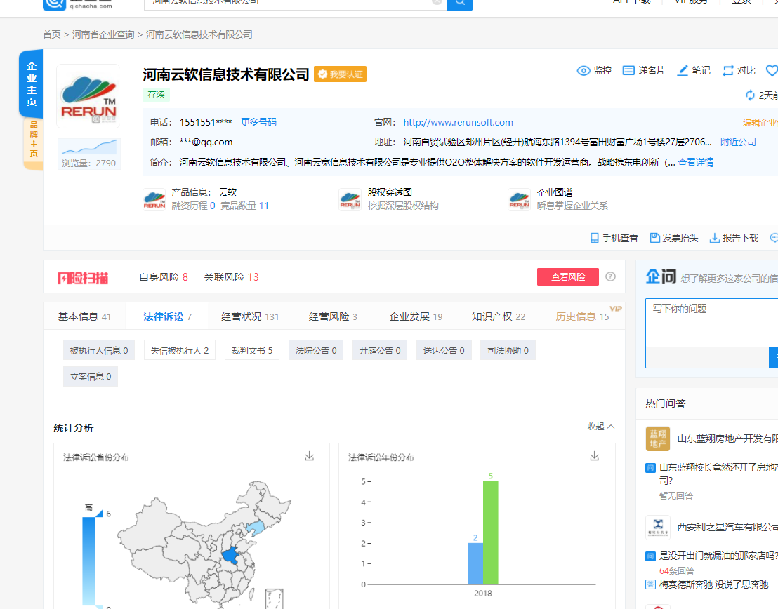Filter by 送达公告 0
The height and width of the screenshot is (609, 778).
pyautogui.click(x=444, y=351)
